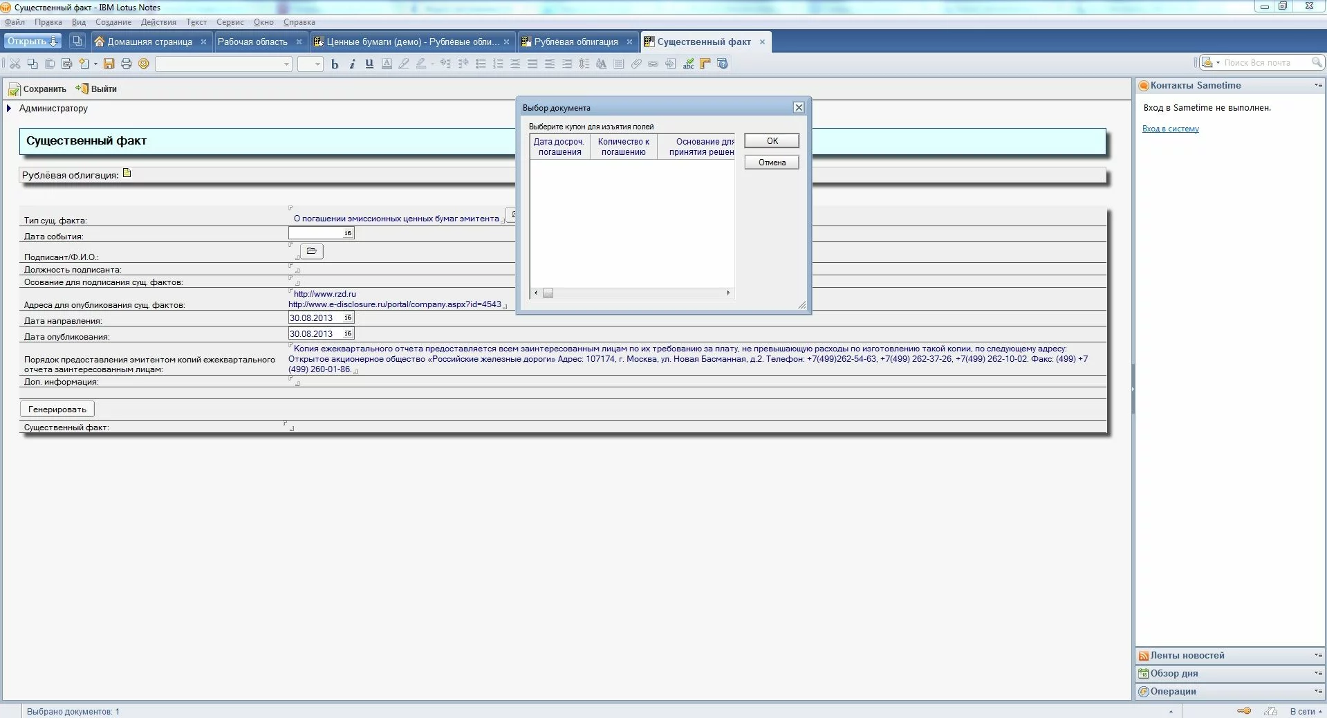Click the dialog's horizontal scrollbar thumb
The height and width of the screenshot is (718, 1327).
coord(548,293)
